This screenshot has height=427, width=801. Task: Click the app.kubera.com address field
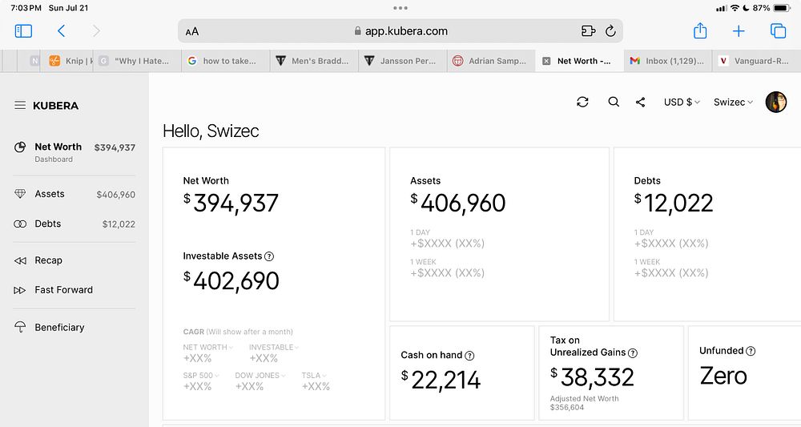[x=400, y=31]
